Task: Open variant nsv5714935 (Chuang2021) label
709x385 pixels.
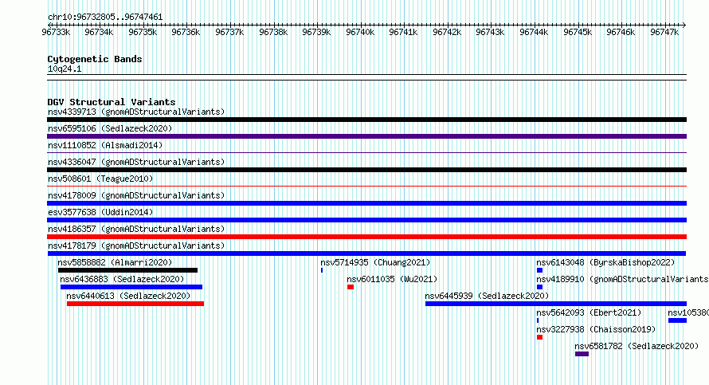Action: pyautogui.click(x=375, y=262)
